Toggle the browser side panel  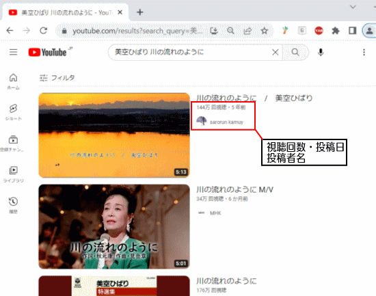pos(352,31)
